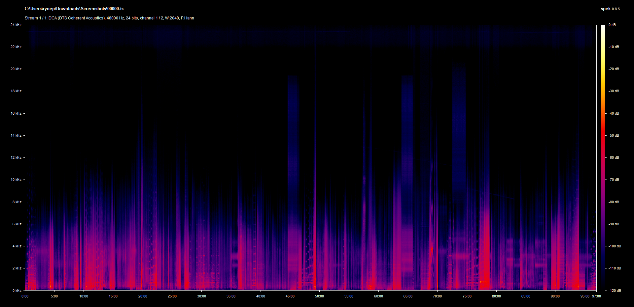
Task: Click the 97:00 end time marker
Action: [x=596, y=296]
